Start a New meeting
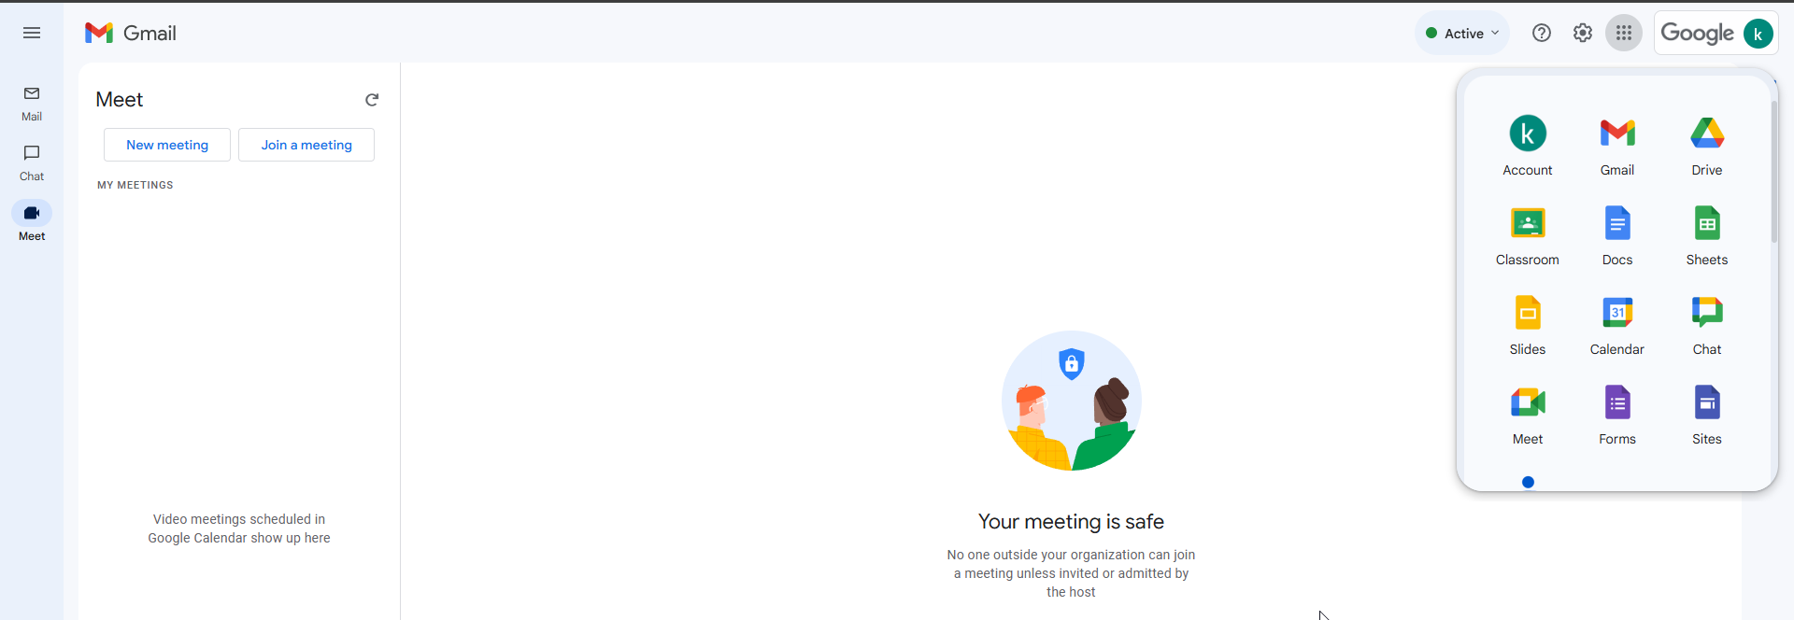The width and height of the screenshot is (1794, 620). pyautogui.click(x=167, y=145)
